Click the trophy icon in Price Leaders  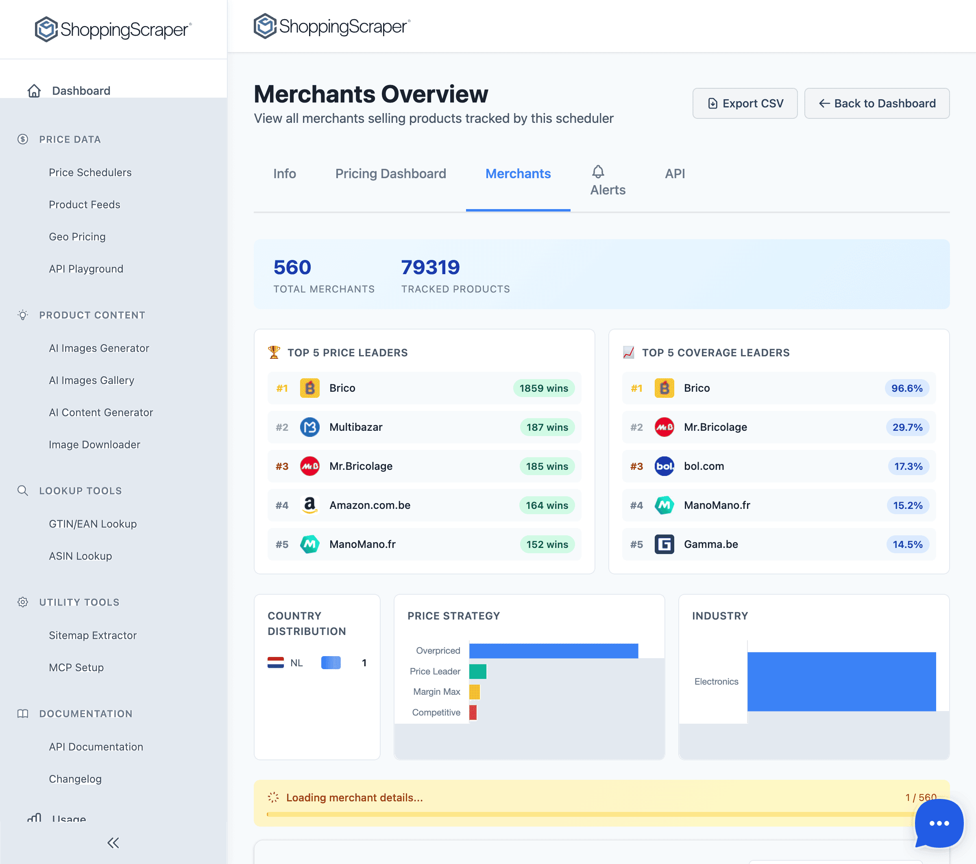pos(274,353)
